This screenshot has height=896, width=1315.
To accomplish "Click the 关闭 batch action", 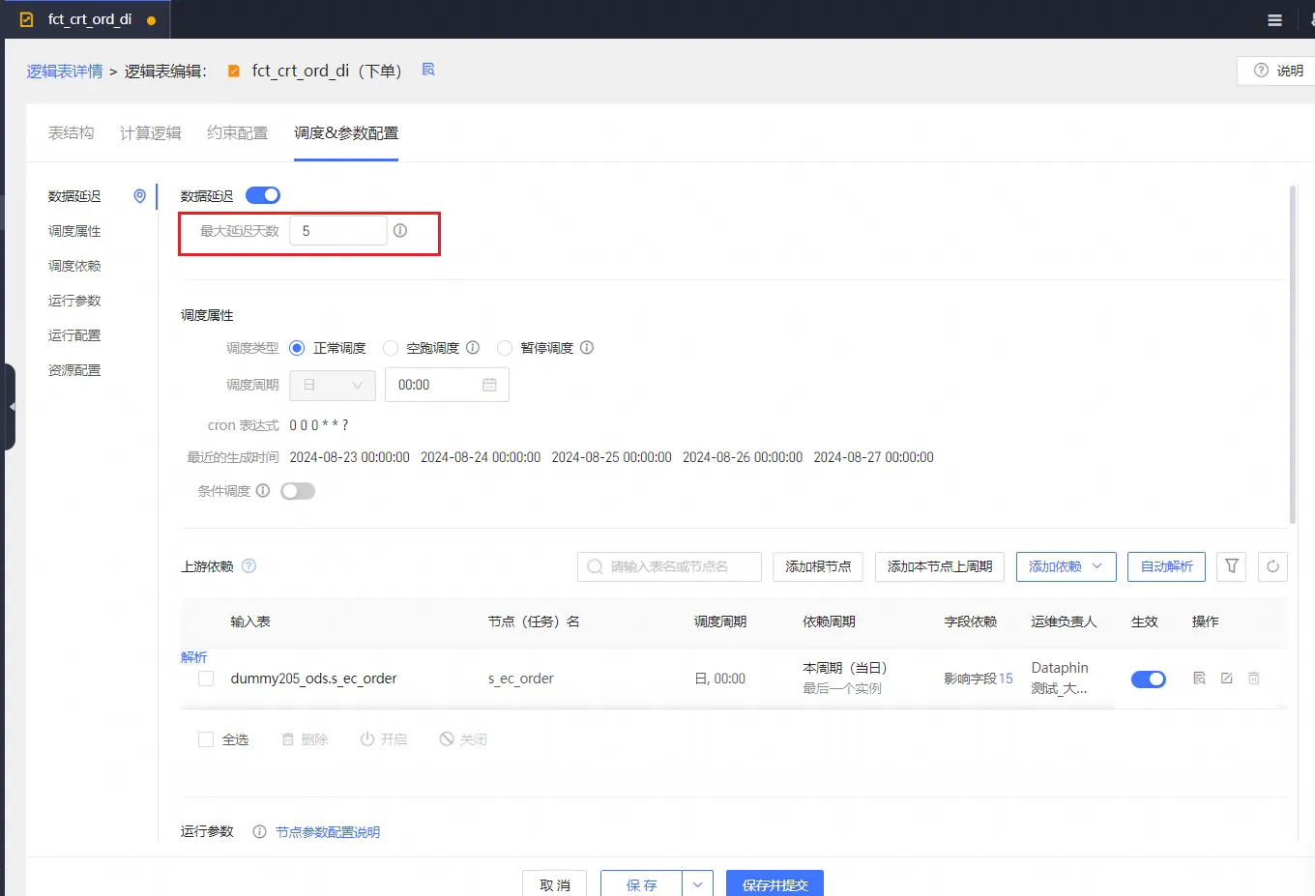I will 462,739.
